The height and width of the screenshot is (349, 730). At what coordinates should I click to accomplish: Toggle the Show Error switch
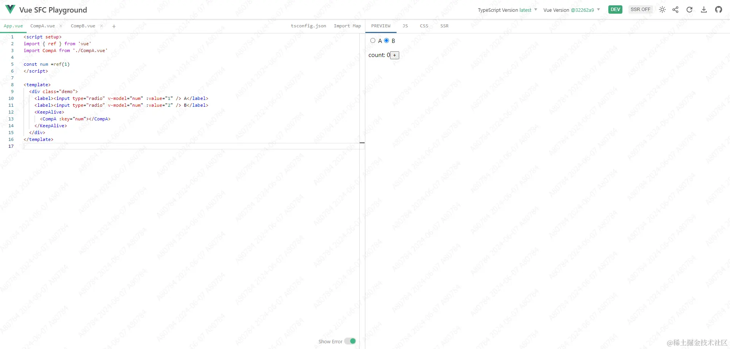[350, 341]
